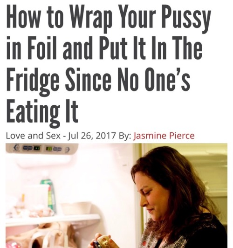Click the pink item at fridge bottom
The image size is (233, 248).
[x=13, y=244]
